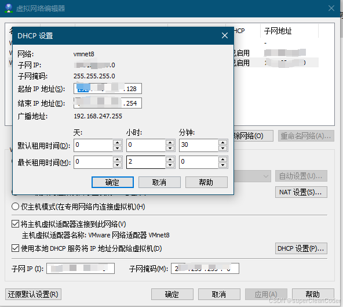Increase 默认租用时间 minutes value
Screen dimensions: 343x307
tap(223, 142)
